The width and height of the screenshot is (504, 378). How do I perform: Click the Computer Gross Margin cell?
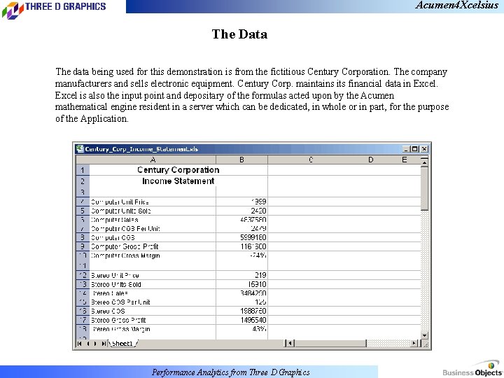point(153,255)
